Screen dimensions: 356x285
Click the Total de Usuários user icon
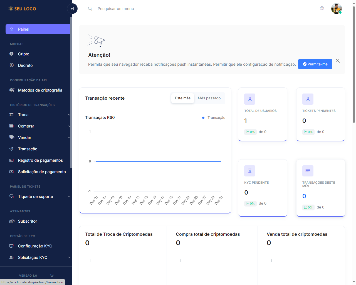point(250,99)
